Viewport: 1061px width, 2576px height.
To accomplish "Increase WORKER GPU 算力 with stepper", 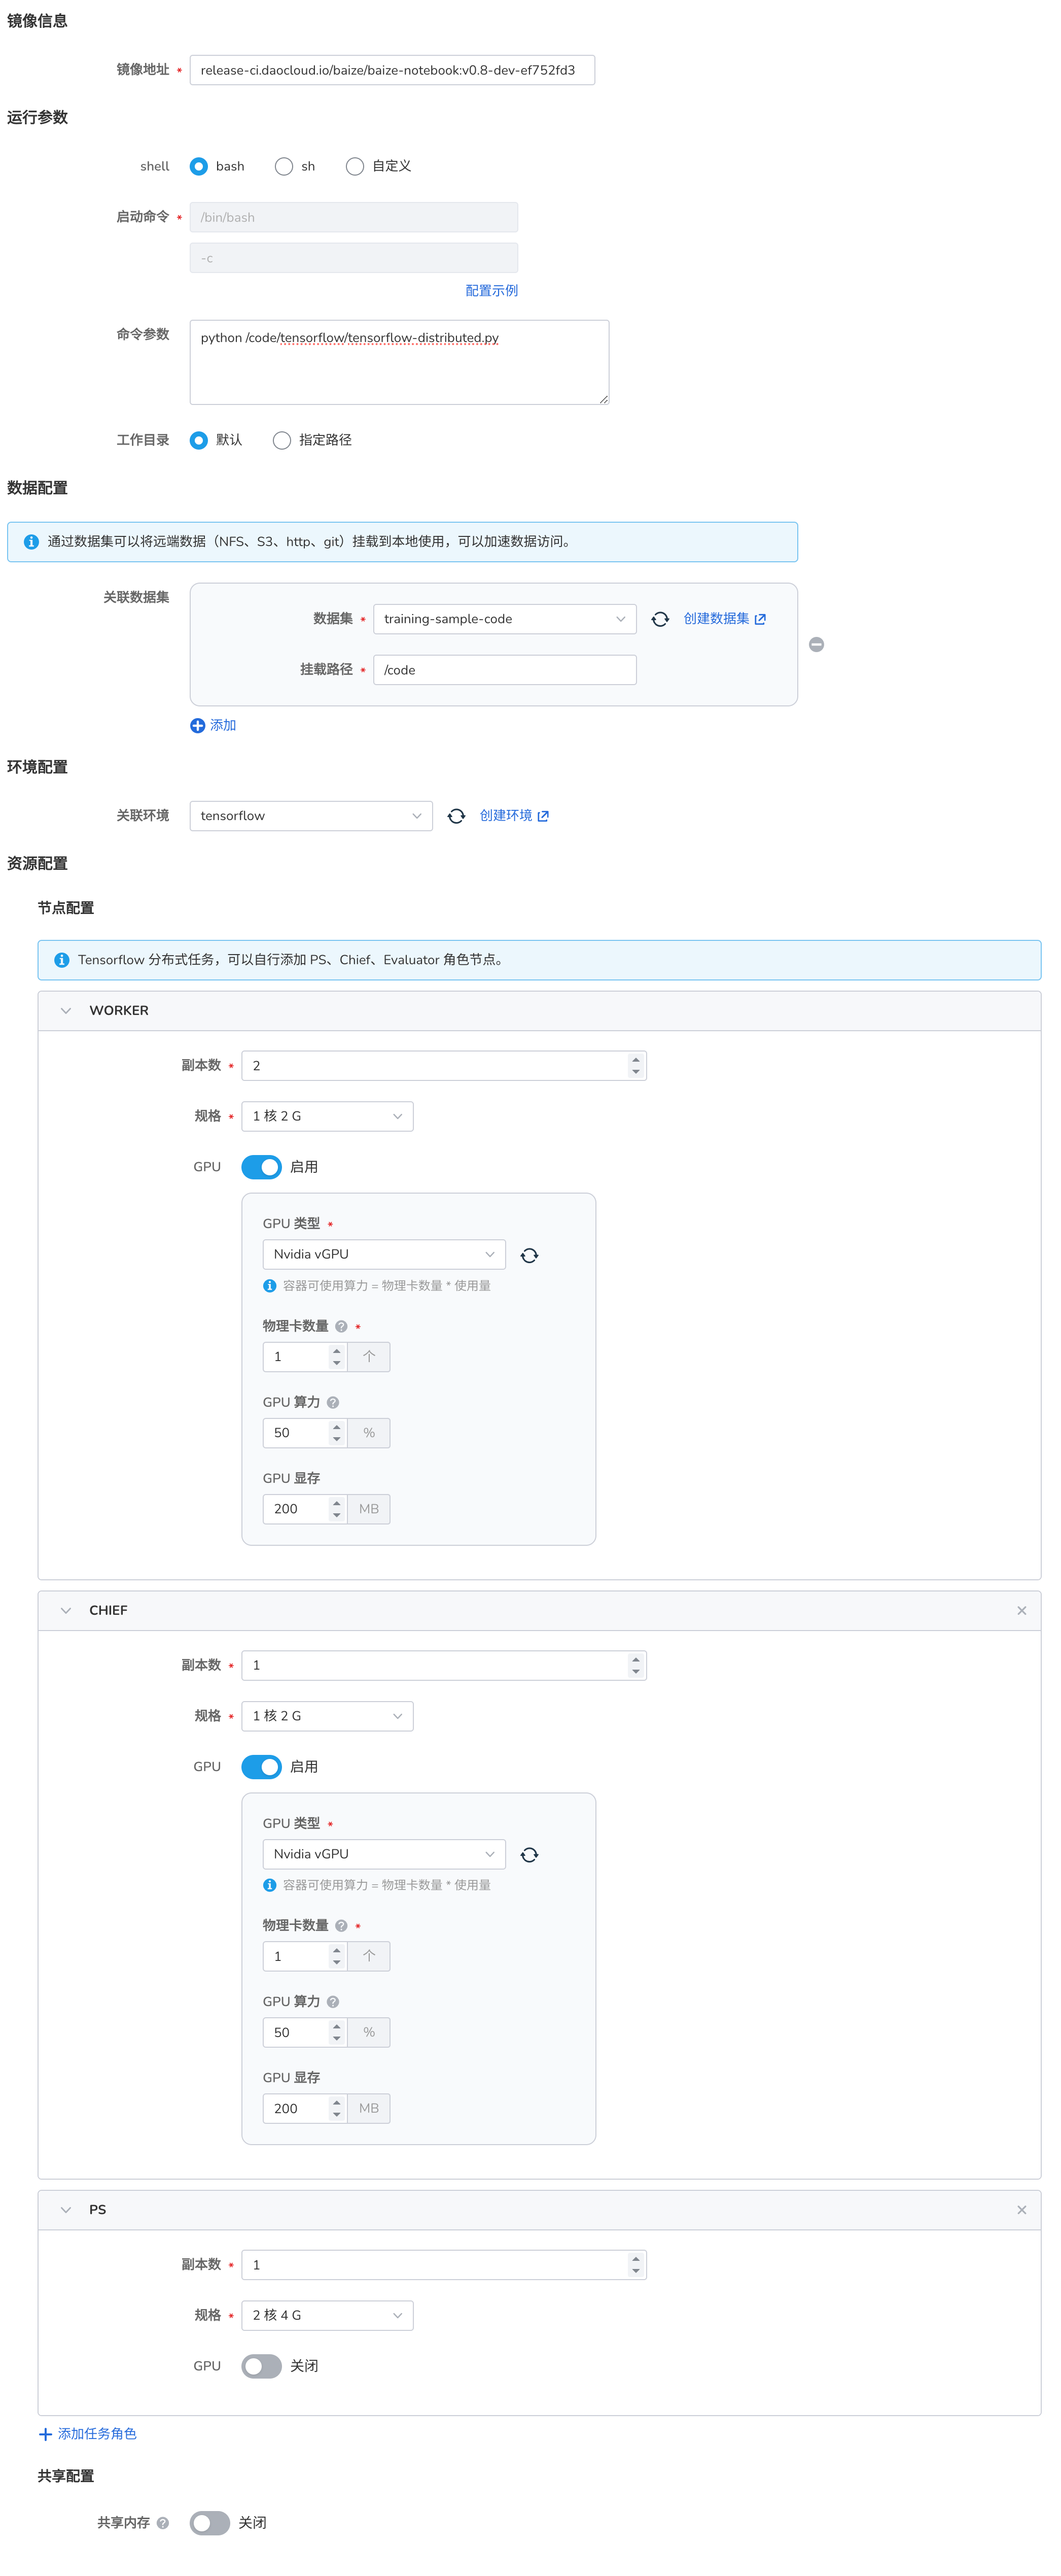I will [x=337, y=1428].
